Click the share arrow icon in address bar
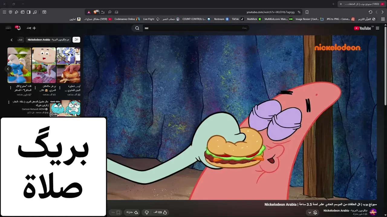Viewport: 387px width, 217px height. (x=103, y=12)
